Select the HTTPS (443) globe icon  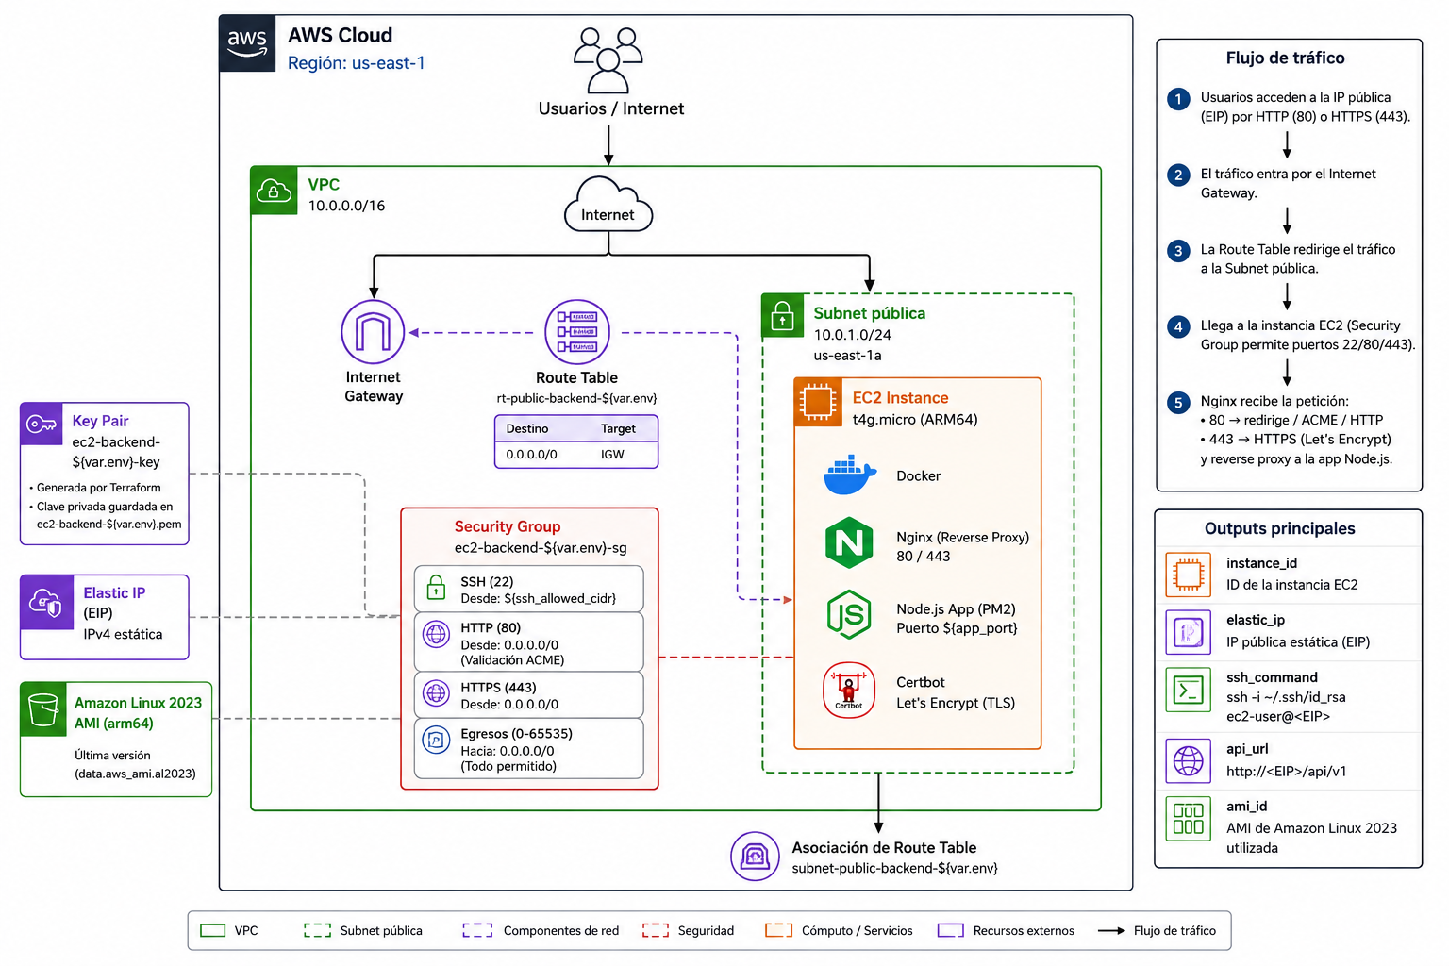click(x=436, y=694)
